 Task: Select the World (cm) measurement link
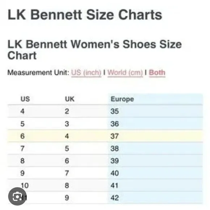pyautogui.click(x=125, y=72)
